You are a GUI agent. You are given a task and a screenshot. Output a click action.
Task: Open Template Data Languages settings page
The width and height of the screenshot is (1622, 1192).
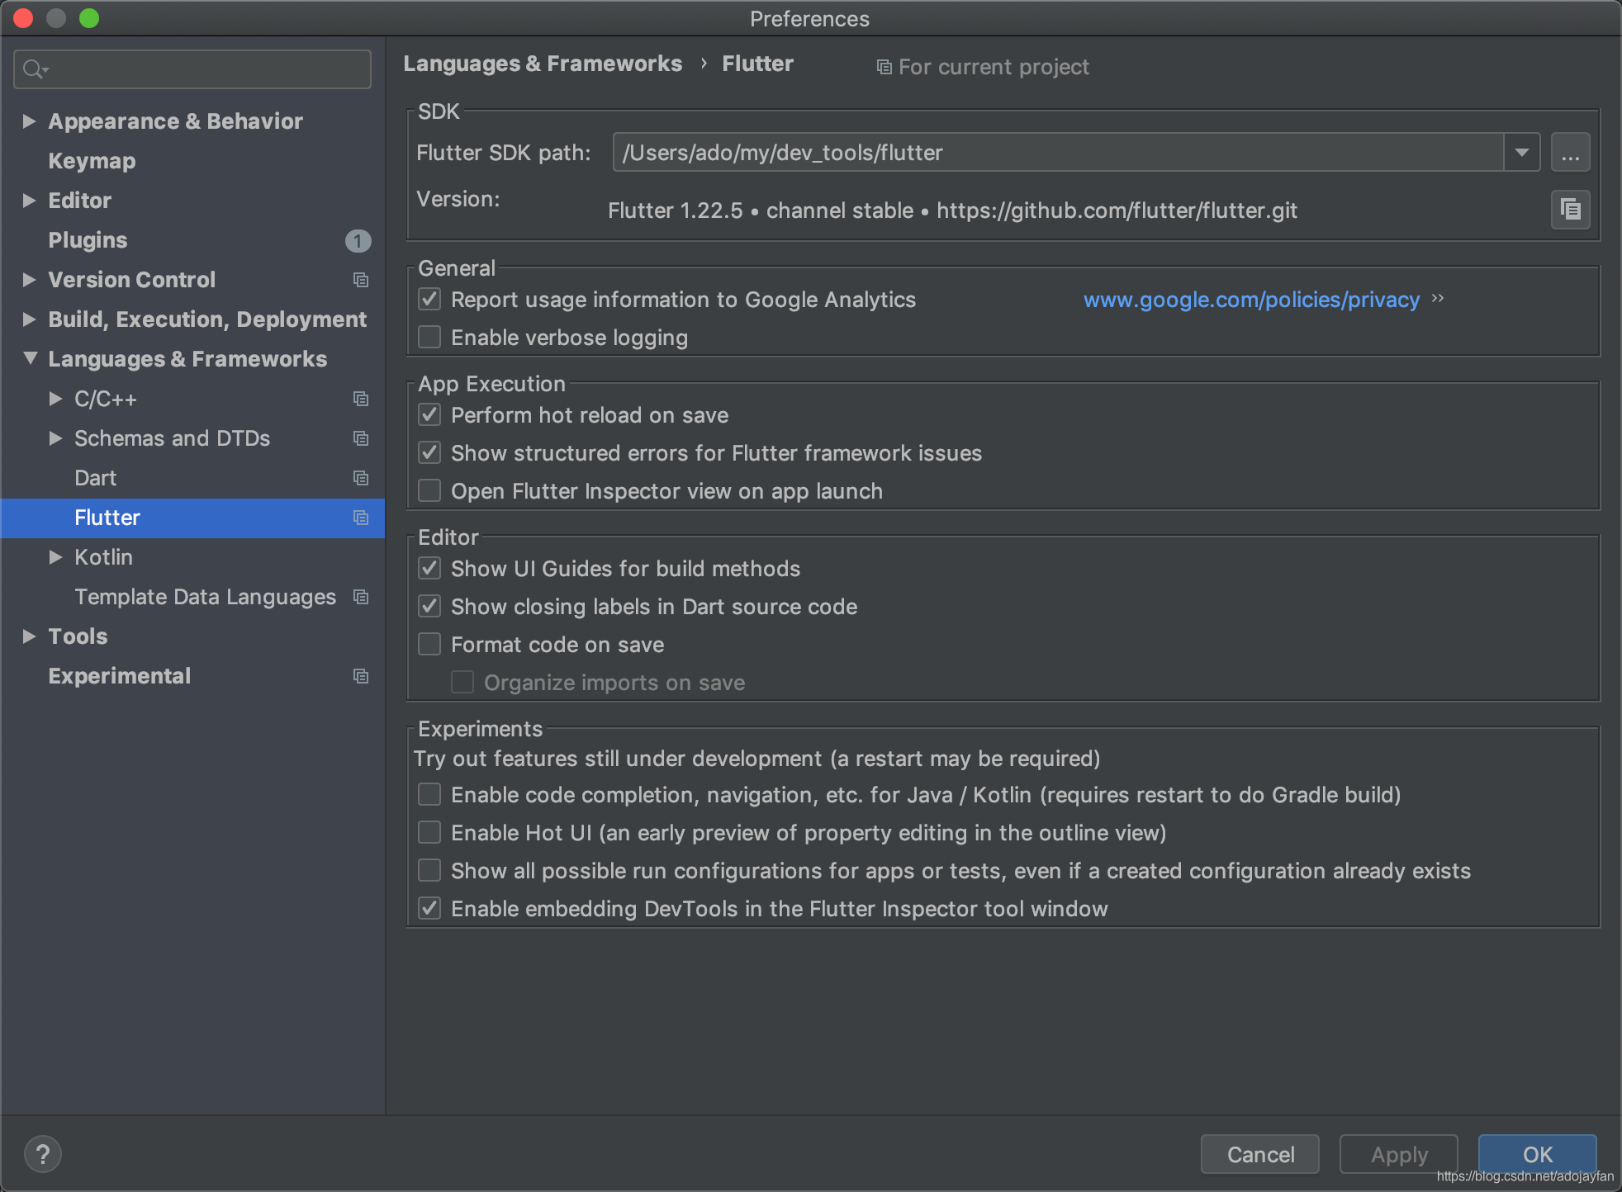pos(205,597)
